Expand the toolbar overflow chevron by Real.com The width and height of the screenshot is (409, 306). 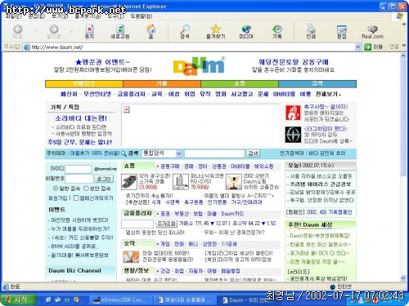click(x=404, y=24)
